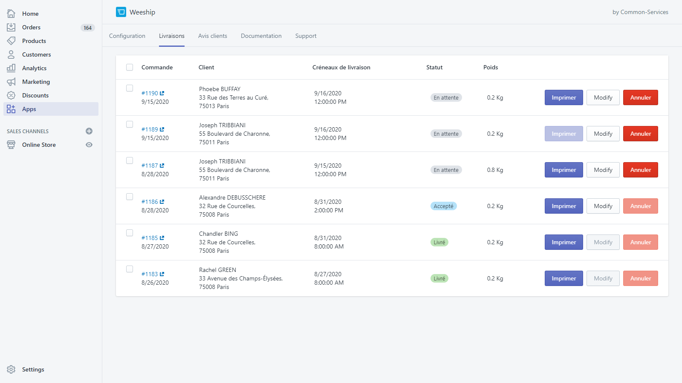Click the Livré badge for Chandler BING
Viewport: 682px width, 383px height.
439,242
